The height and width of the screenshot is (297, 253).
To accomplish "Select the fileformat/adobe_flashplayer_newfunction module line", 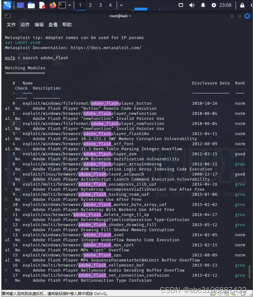I will [x=94, y=124].
